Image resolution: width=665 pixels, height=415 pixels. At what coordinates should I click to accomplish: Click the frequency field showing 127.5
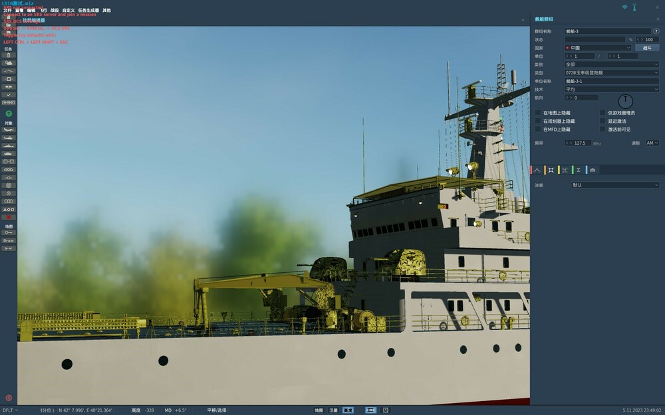click(x=578, y=143)
